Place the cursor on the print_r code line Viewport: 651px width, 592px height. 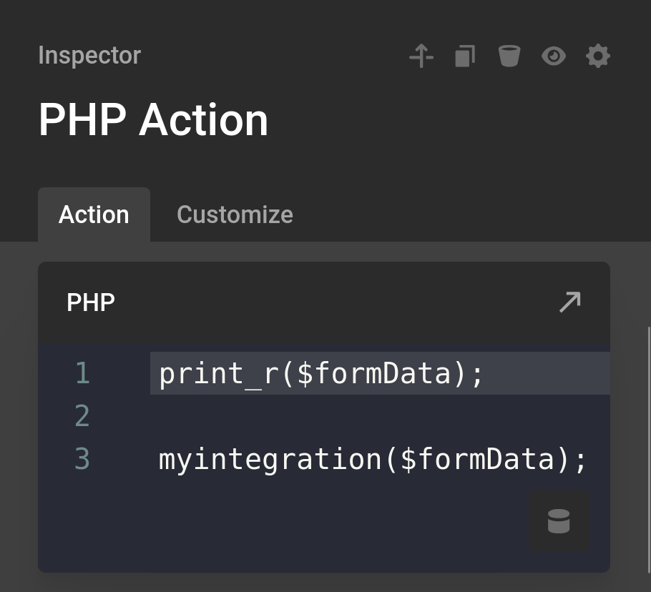[x=320, y=373]
